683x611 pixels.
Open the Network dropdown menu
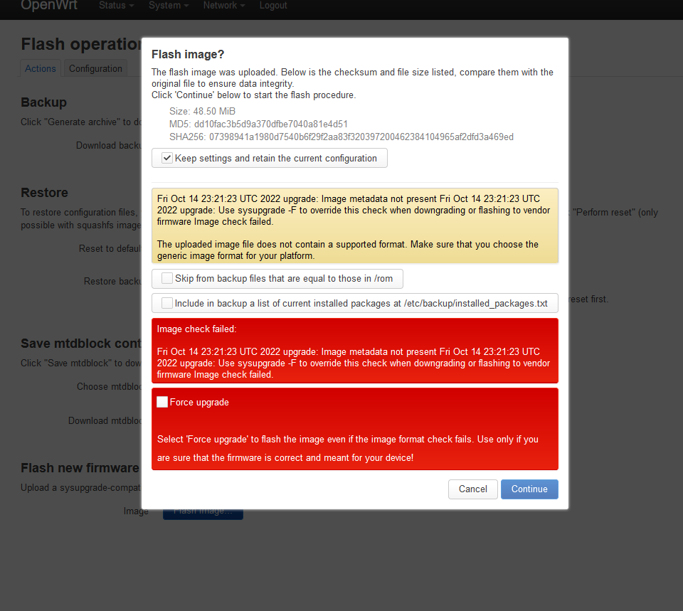click(x=224, y=6)
